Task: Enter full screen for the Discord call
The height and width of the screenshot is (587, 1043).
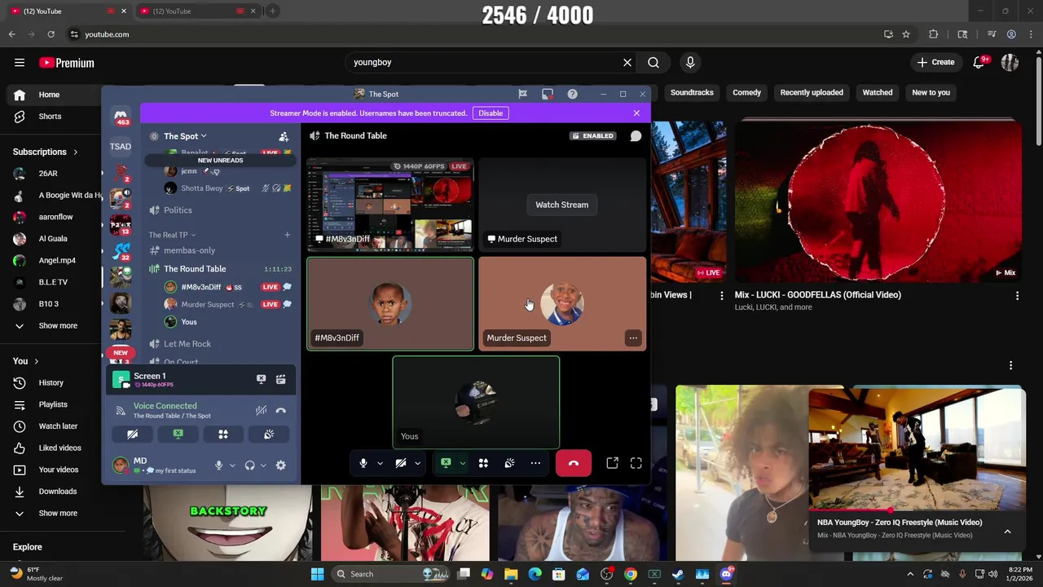Action: tap(636, 463)
